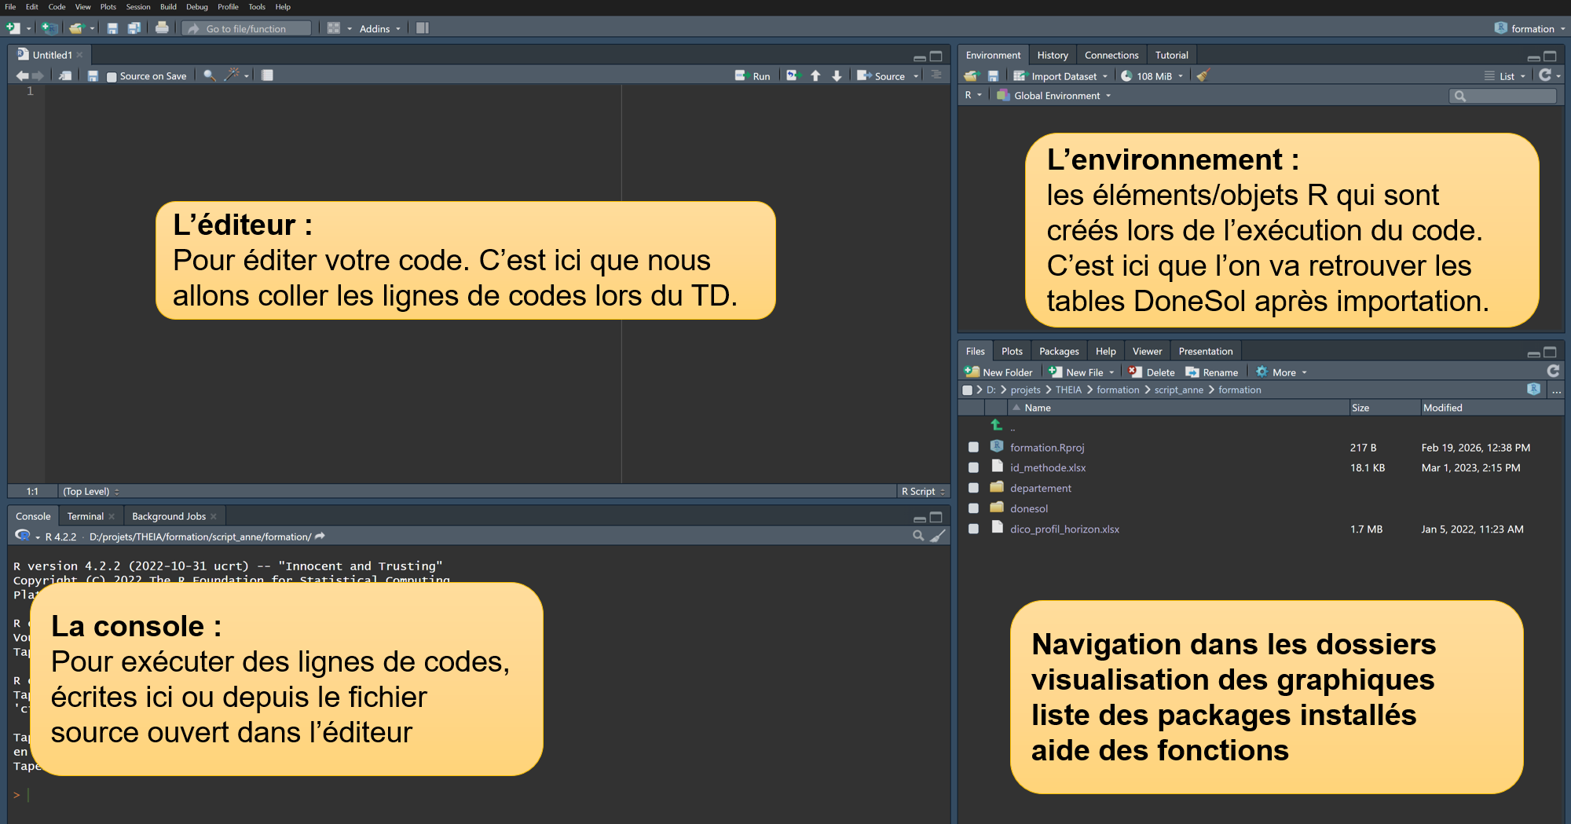This screenshot has height=824, width=1571.
Task: Select the checkbox for dico_profil_horizon.xlsx
Action: coord(973,529)
